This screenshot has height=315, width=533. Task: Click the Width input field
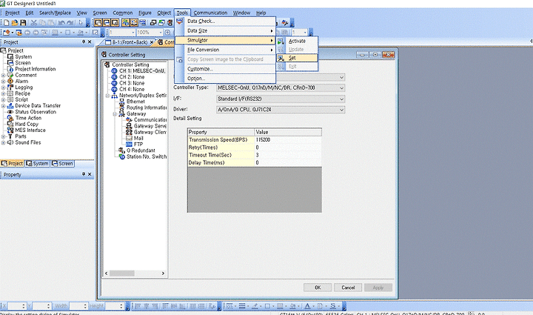click(x=78, y=306)
